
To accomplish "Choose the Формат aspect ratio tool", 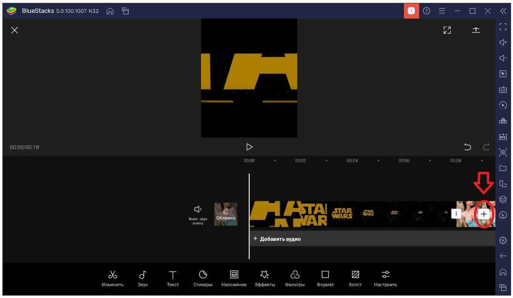I will 325,278.
